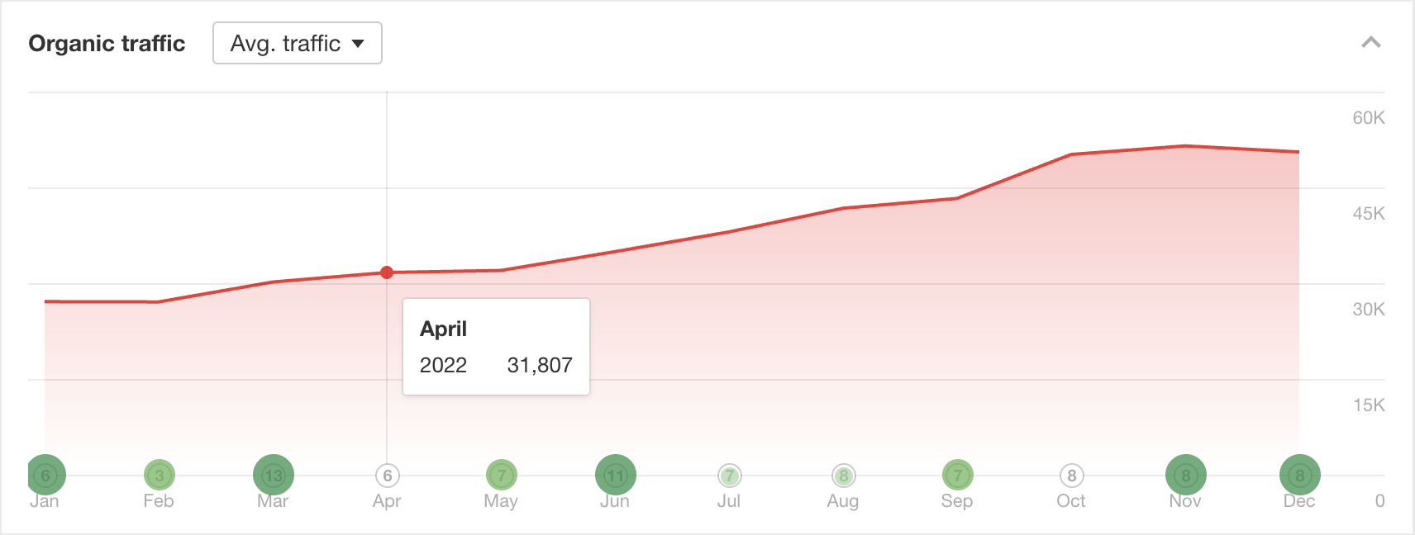This screenshot has height=535, width=1415.
Task: Click the September green marker circle
Action: (x=957, y=473)
